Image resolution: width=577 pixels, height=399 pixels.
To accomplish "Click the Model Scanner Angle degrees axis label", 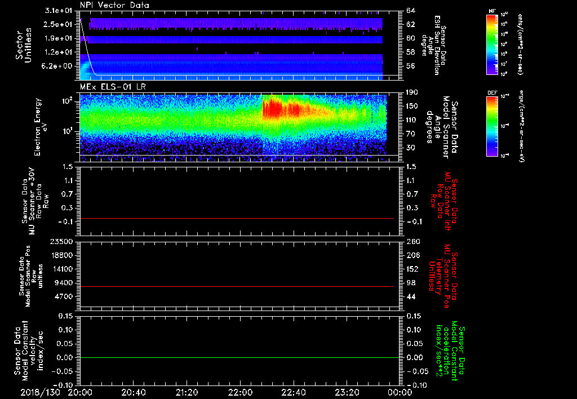I will pyautogui.click(x=442, y=127).
